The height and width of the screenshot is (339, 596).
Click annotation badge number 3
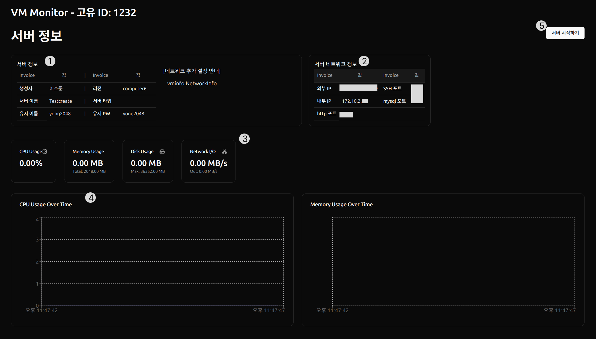coord(245,139)
